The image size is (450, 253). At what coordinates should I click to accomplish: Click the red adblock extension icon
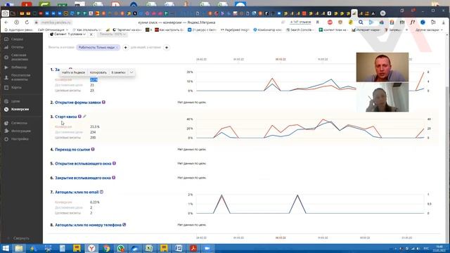tap(330, 22)
